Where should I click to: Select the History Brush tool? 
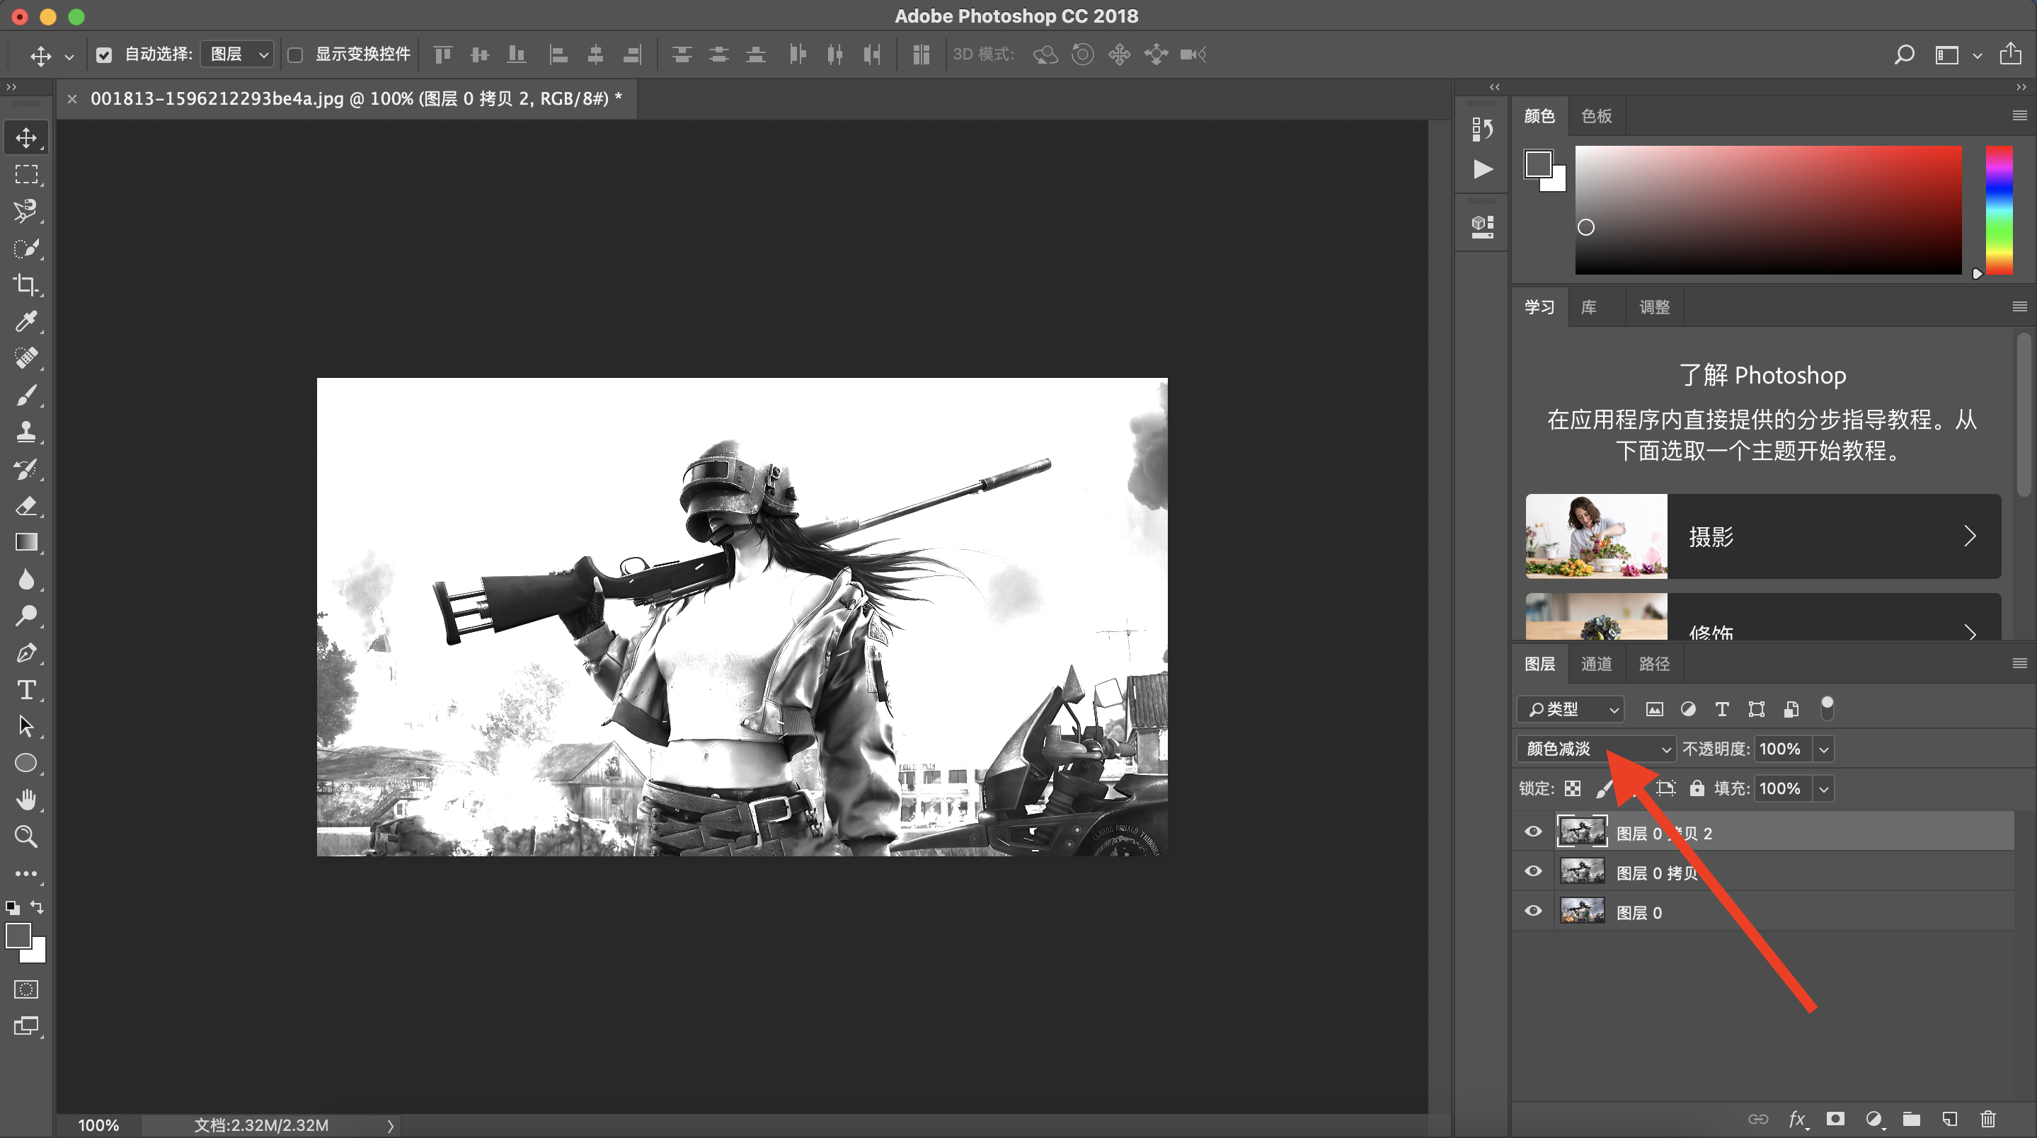click(26, 469)
